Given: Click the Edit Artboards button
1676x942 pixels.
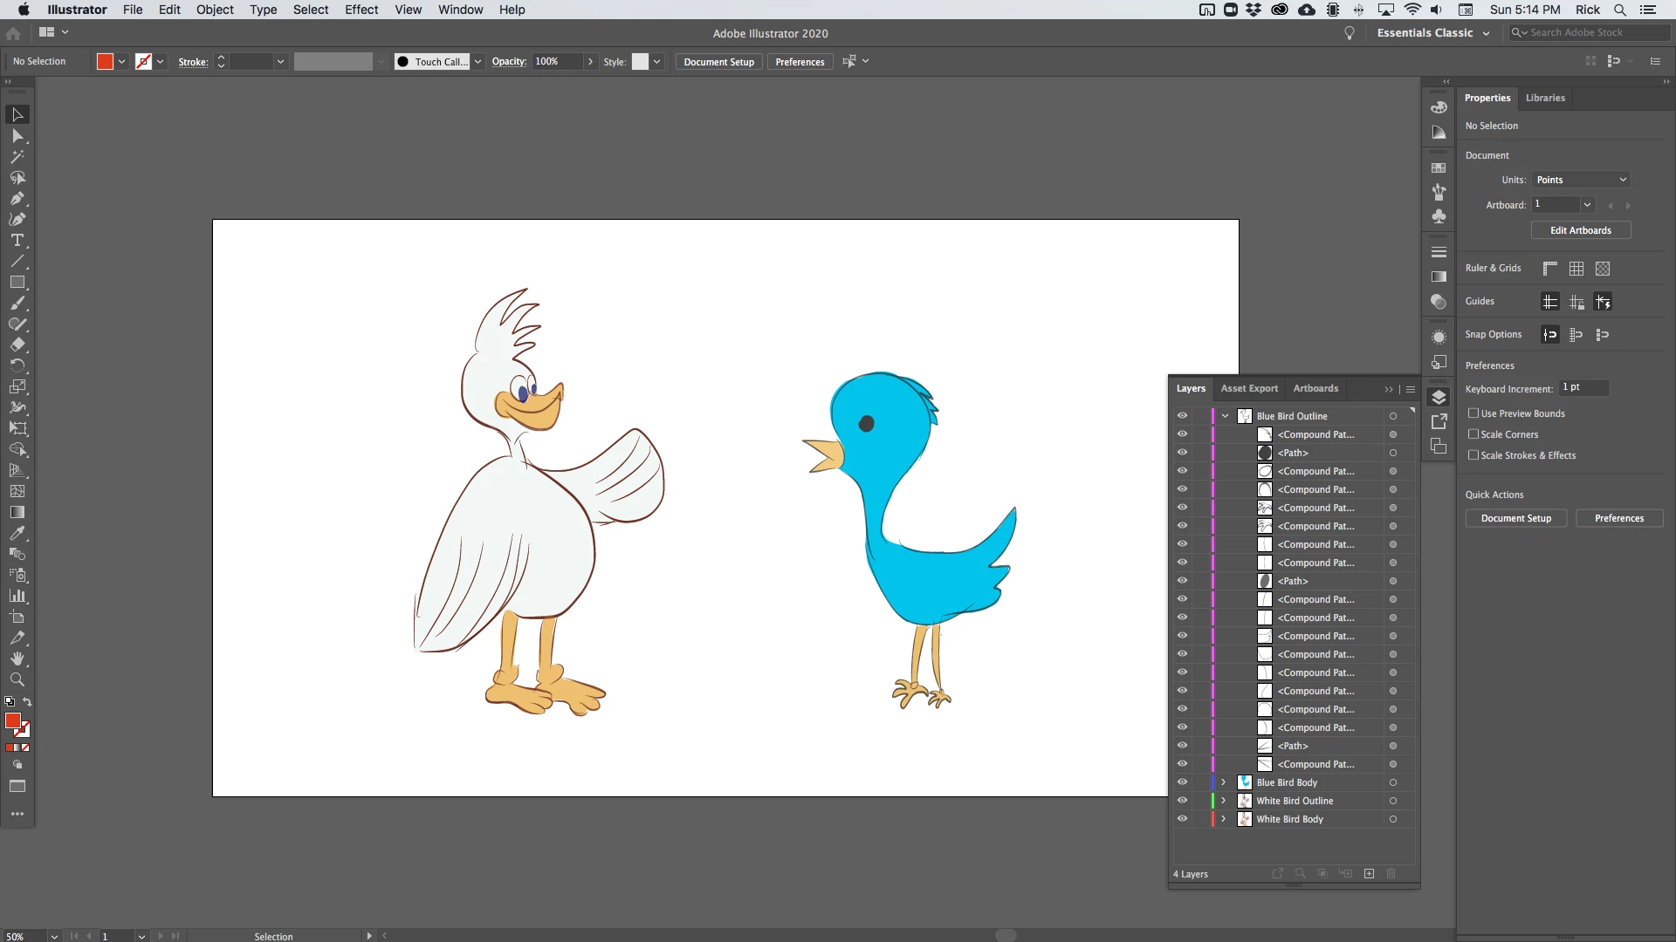Looking at the screenshot, I should pos(1580,230).
